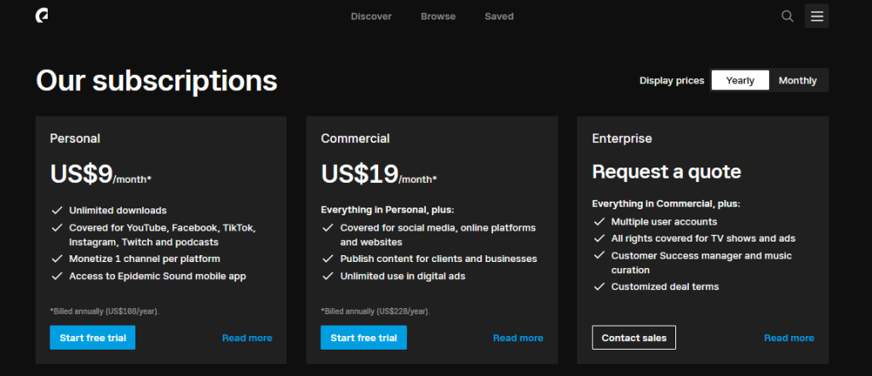Open the hamburger menu icon
Screen dimensions: 872x376
[x=817, y=16]
